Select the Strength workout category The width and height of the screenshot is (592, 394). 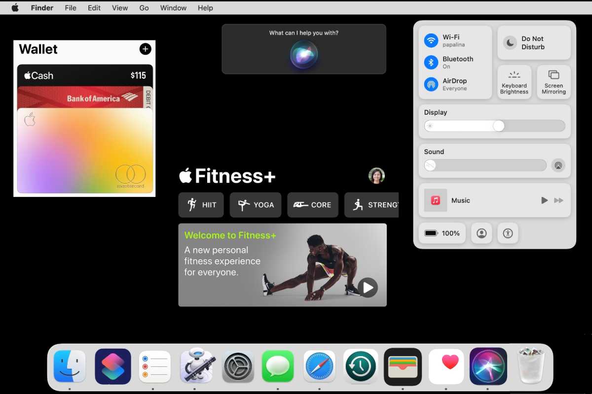coord(371,205)
